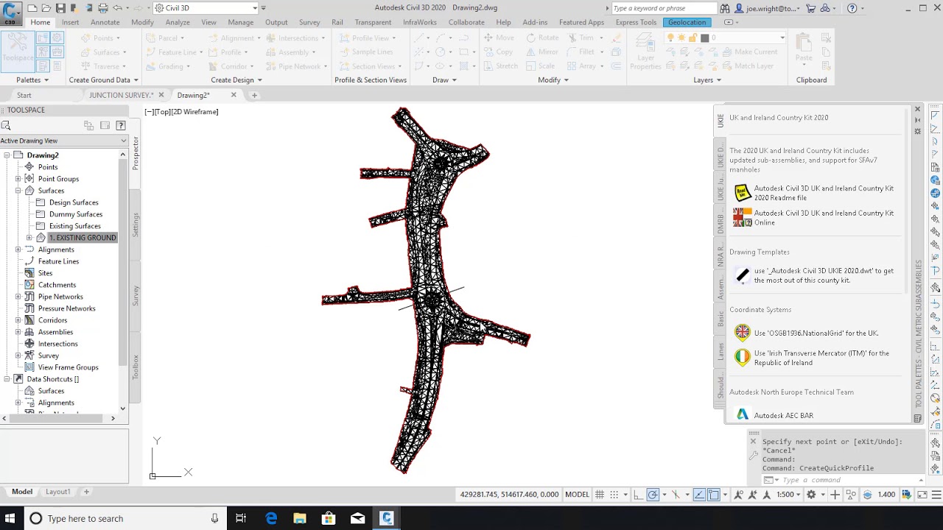
Task: Click the Windows taskbar search box
Action: point(125,518)
